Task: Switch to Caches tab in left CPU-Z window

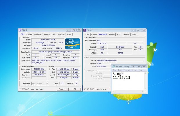Action: tap(29, 34)
